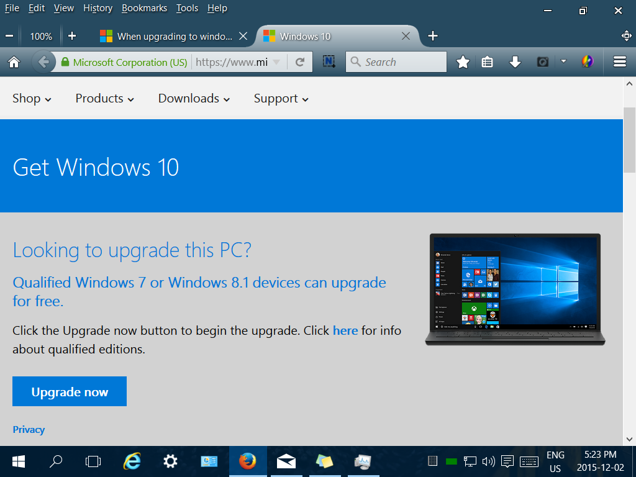Bookmark this page with star icon
The height and width of the screenshot is (477, 636).
[x=463, y=62]
